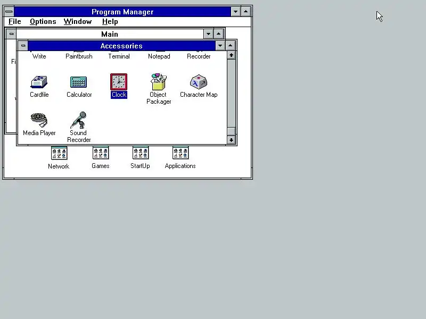Minimize the Main group window
This screenshot has width=426, height=319.
[208, 34]
